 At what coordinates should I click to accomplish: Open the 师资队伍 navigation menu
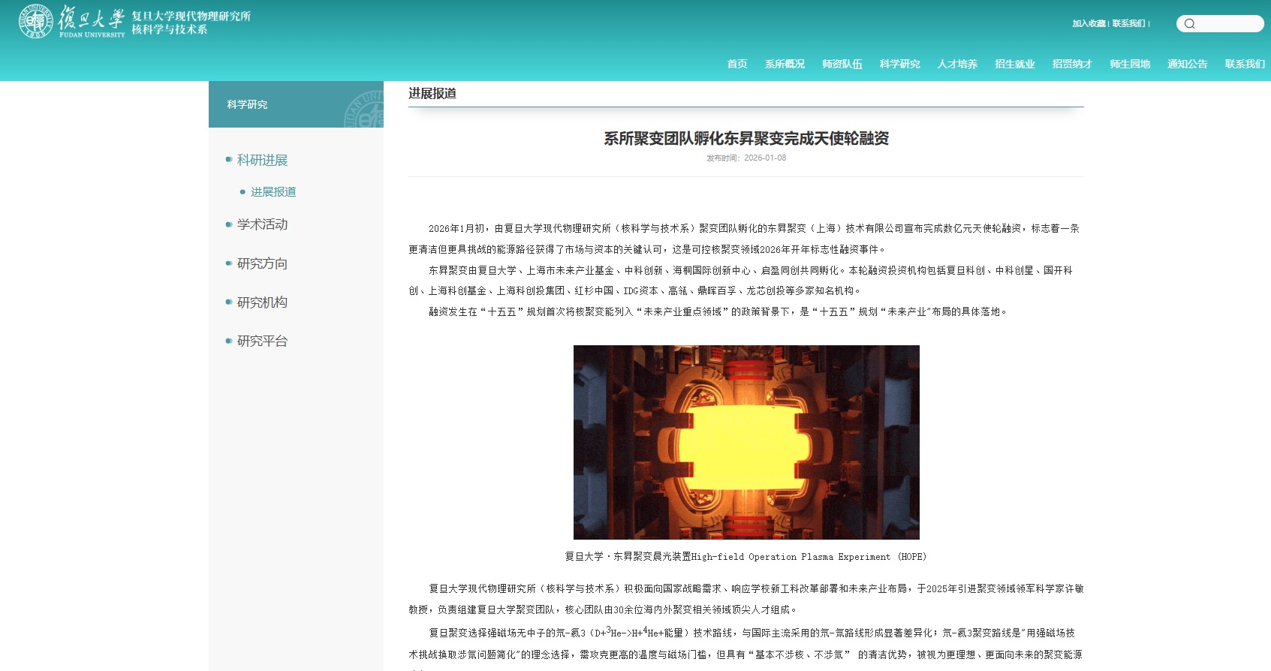[842, 64]
